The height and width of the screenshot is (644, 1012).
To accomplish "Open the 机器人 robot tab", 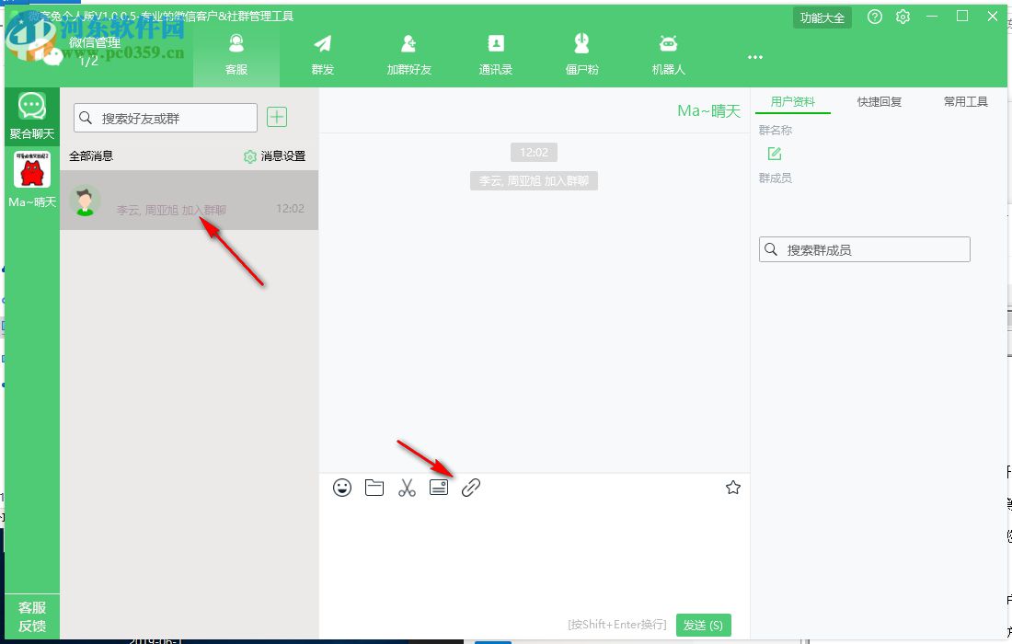I will point(668,55).
